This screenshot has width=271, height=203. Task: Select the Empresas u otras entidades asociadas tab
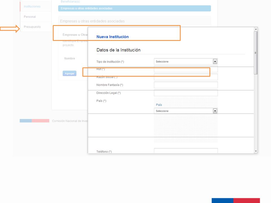[x=134, y=8]
